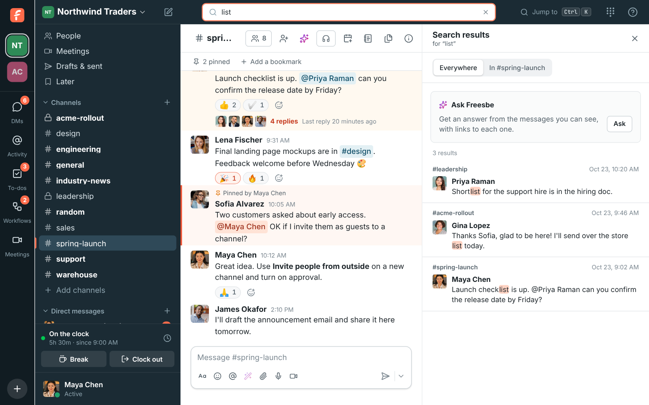Click the Clock out button
The height and width of the screenshot is (405, 649).
142,359
